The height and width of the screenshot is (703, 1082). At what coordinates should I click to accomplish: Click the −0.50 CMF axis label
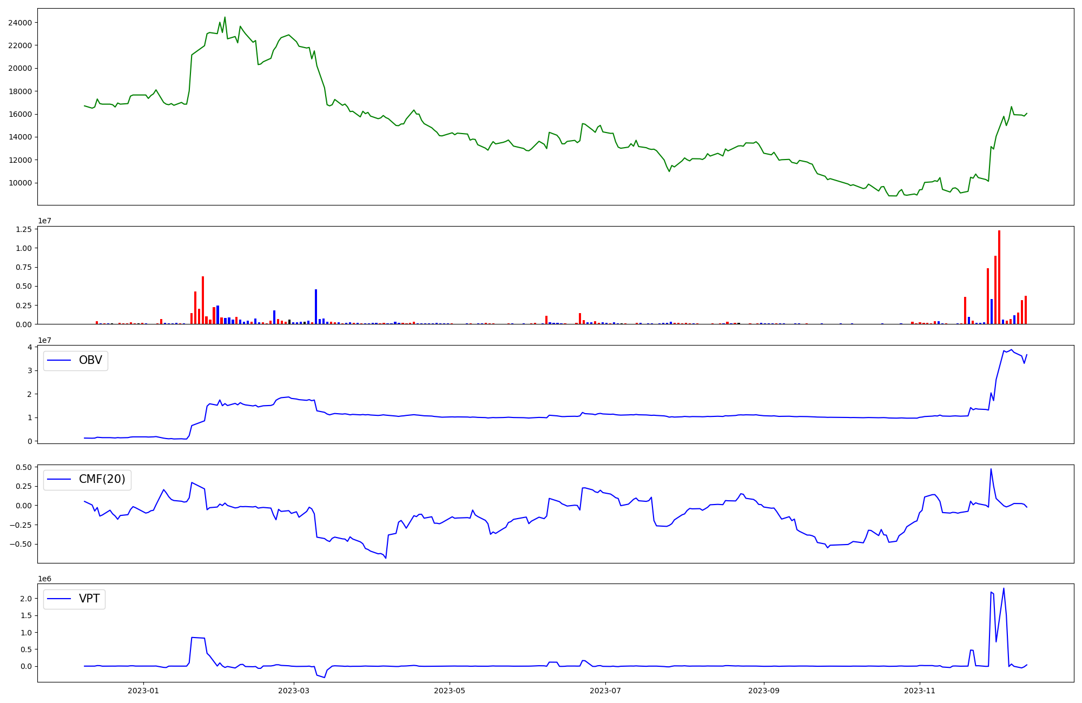(20, 544)
